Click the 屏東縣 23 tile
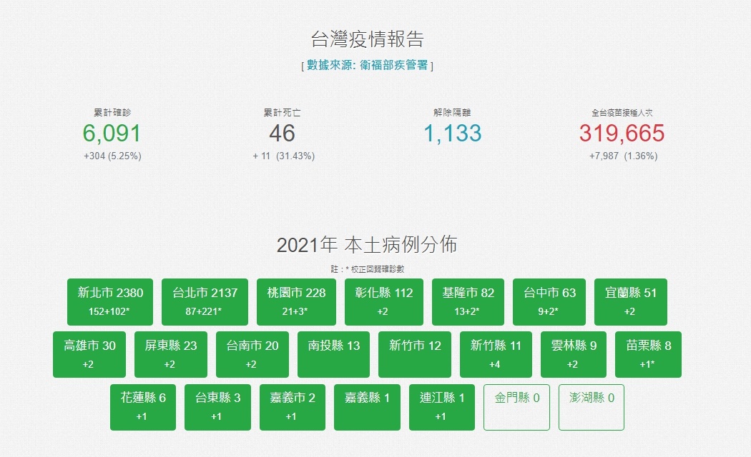The image size is (751, 457). tap(171, 354)
